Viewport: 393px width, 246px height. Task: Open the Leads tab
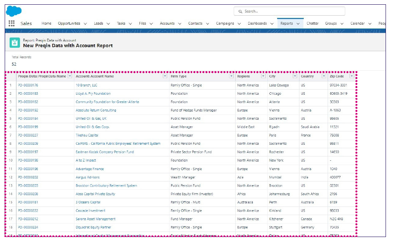[x=99, y=23]
